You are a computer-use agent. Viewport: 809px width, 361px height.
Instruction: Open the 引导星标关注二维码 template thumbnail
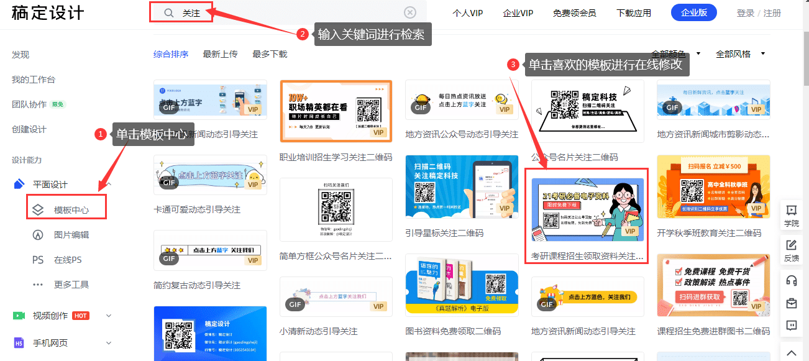click(x=462, y=186)
